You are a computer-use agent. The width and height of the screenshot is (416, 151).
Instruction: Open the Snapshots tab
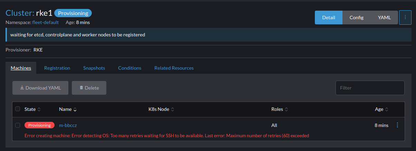[94, 68]
